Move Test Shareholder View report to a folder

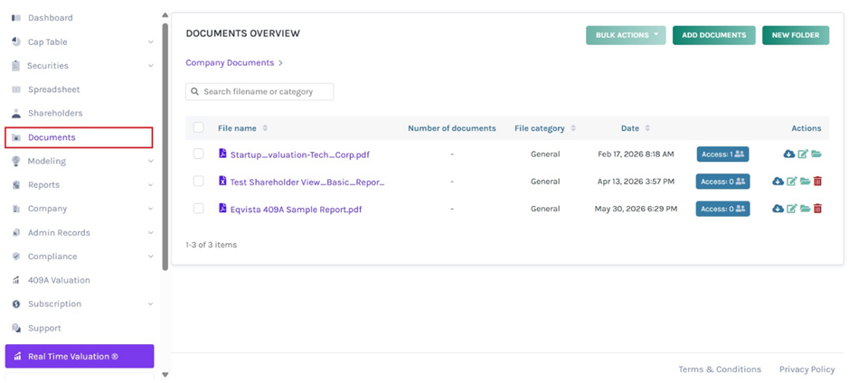point(805,182)
